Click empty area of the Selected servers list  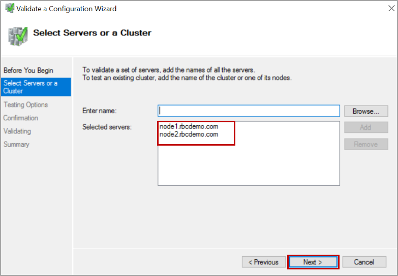point(249,165)
